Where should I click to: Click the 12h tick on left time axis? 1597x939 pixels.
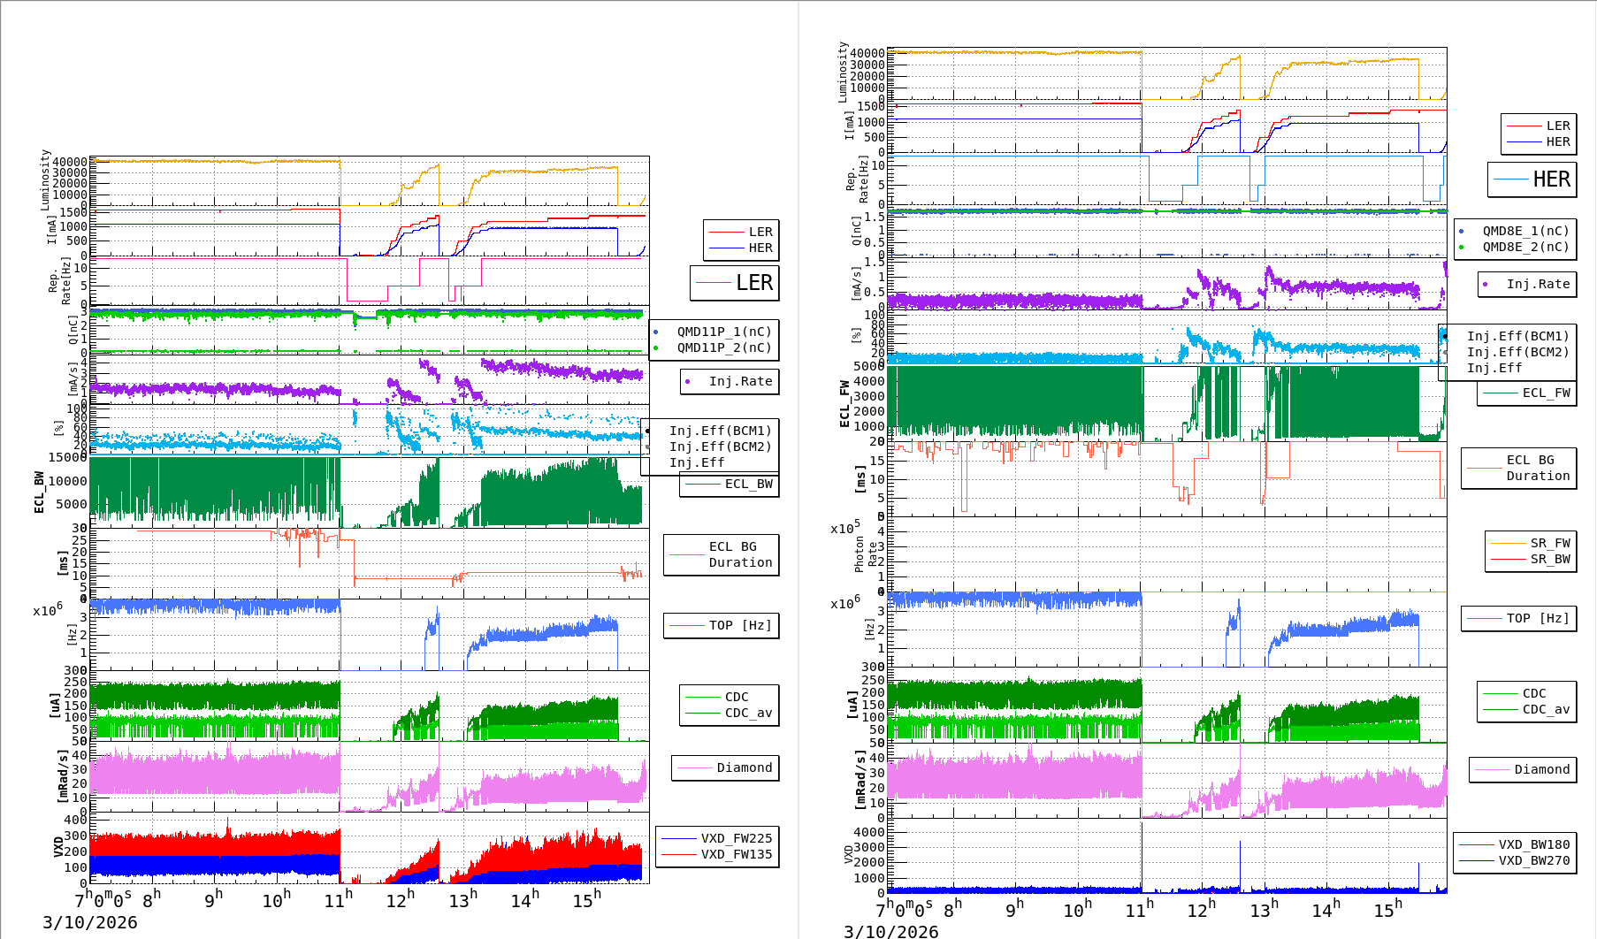point(400,901)
